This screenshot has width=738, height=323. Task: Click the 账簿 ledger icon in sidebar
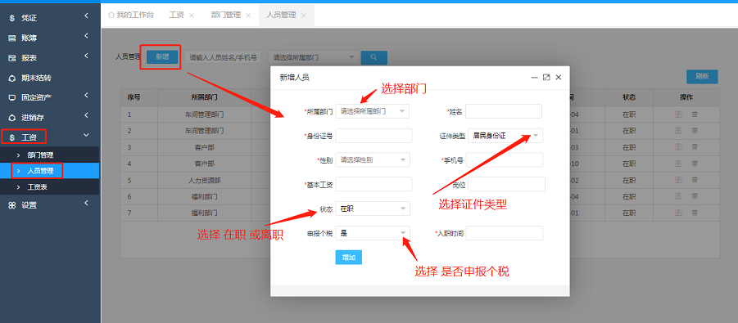coord(11,38)
